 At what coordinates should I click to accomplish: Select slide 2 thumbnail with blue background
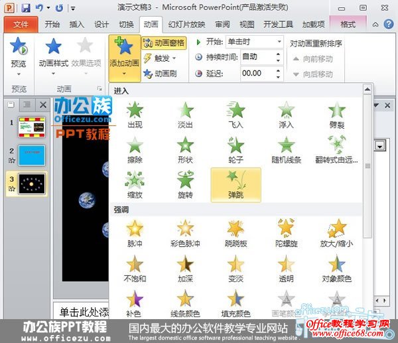pyautogui.click(x=31, y=155)
